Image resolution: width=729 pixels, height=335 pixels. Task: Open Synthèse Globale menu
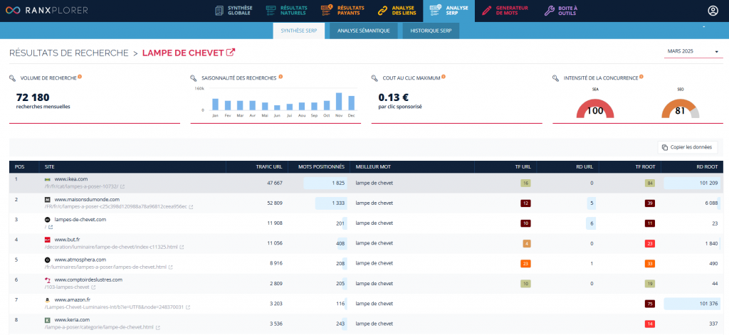234,11
